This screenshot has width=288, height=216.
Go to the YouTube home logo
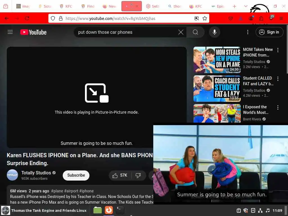(33, 32)
